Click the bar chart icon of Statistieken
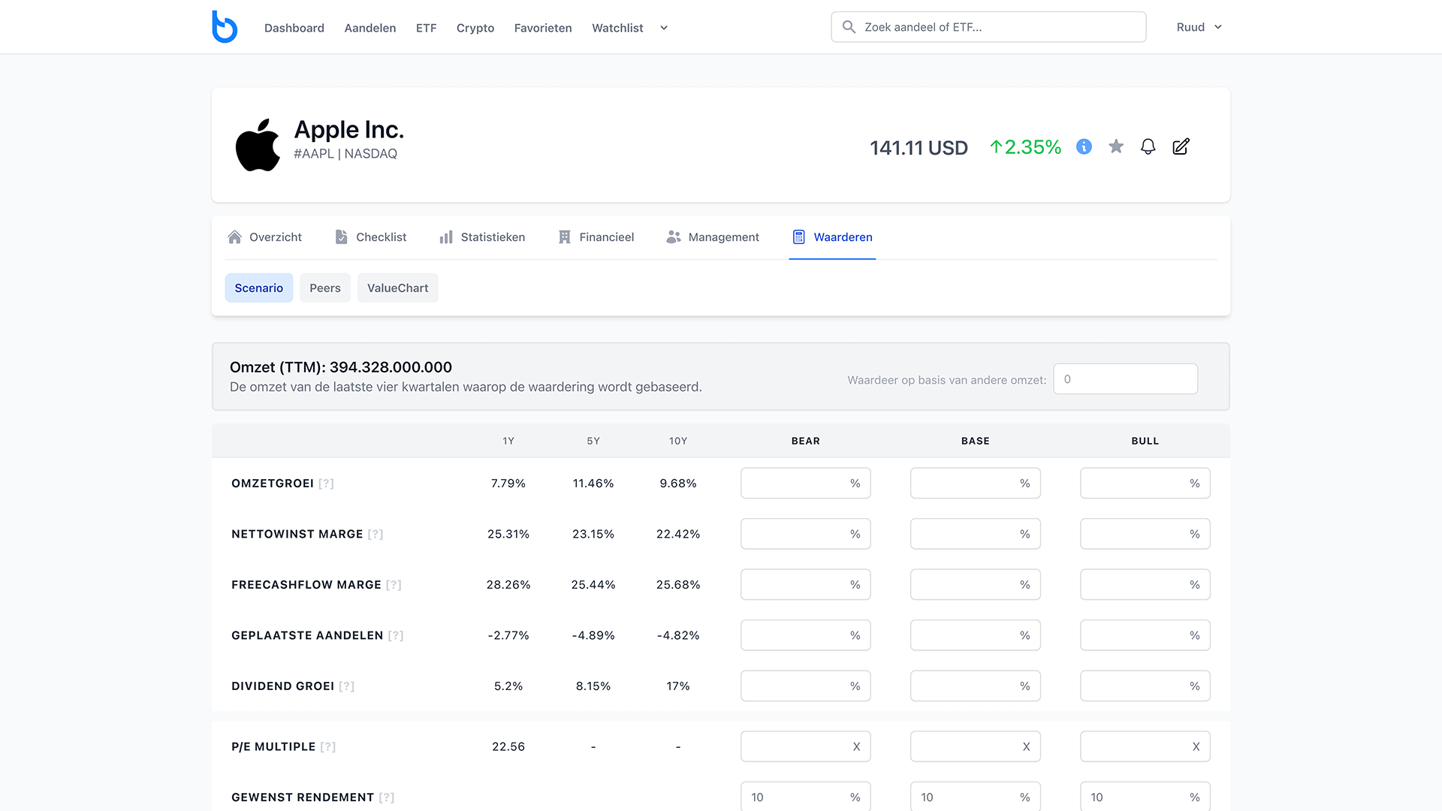This screenshot has width=1442, height=811. pos(446,237)
